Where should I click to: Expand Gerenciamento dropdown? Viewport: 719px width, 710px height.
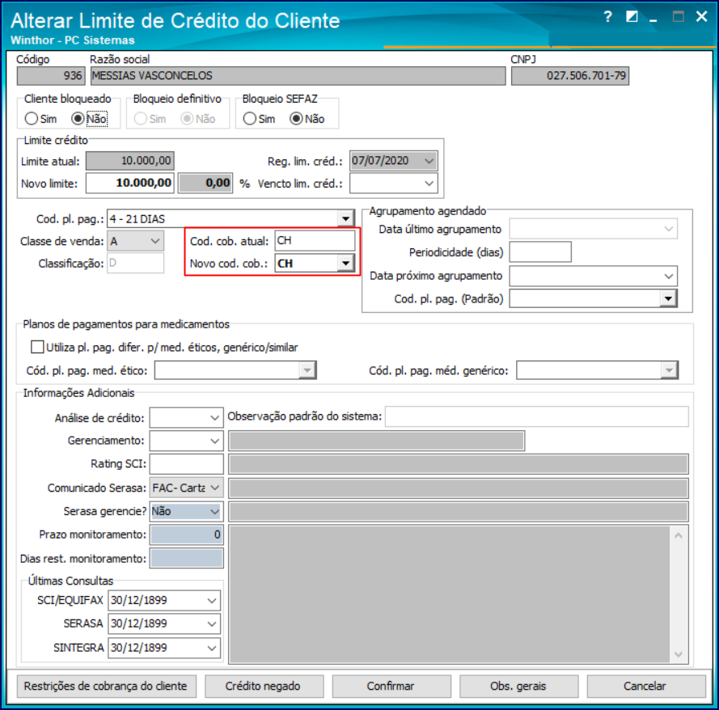(x=214, y=441)
